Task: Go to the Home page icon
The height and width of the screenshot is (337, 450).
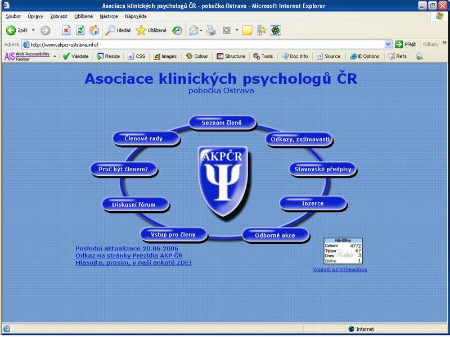Action: 94,30
